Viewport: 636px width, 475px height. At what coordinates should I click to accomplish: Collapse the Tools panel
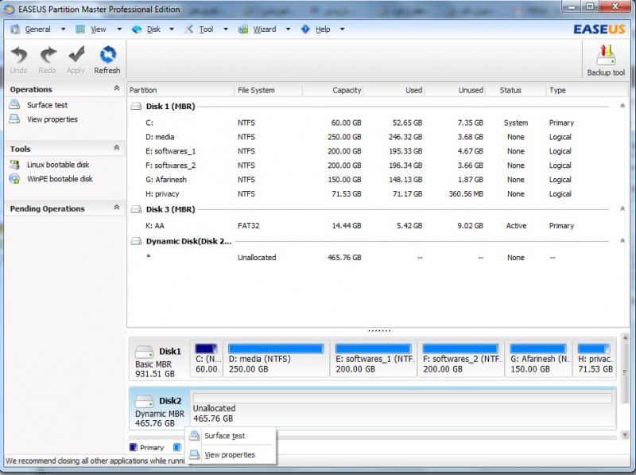click(117, 148)
